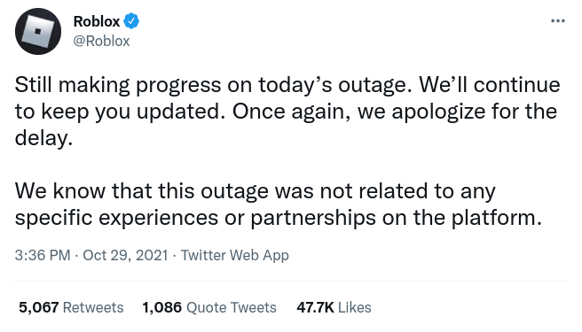
Task: Open the three-dot more options menu
Action: click(x=558, y=21)
